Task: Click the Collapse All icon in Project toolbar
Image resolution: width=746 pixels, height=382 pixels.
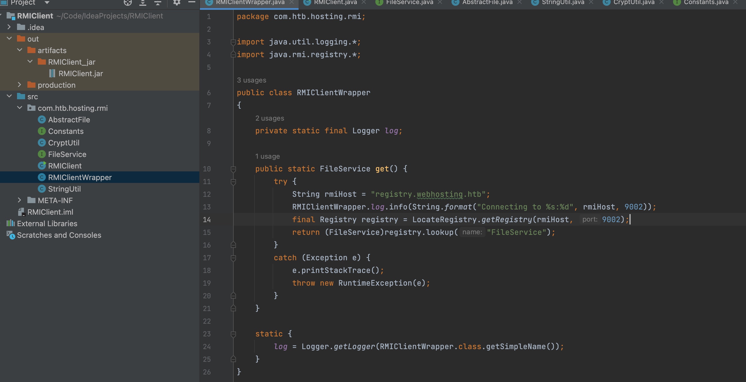Action: point(158,3)
